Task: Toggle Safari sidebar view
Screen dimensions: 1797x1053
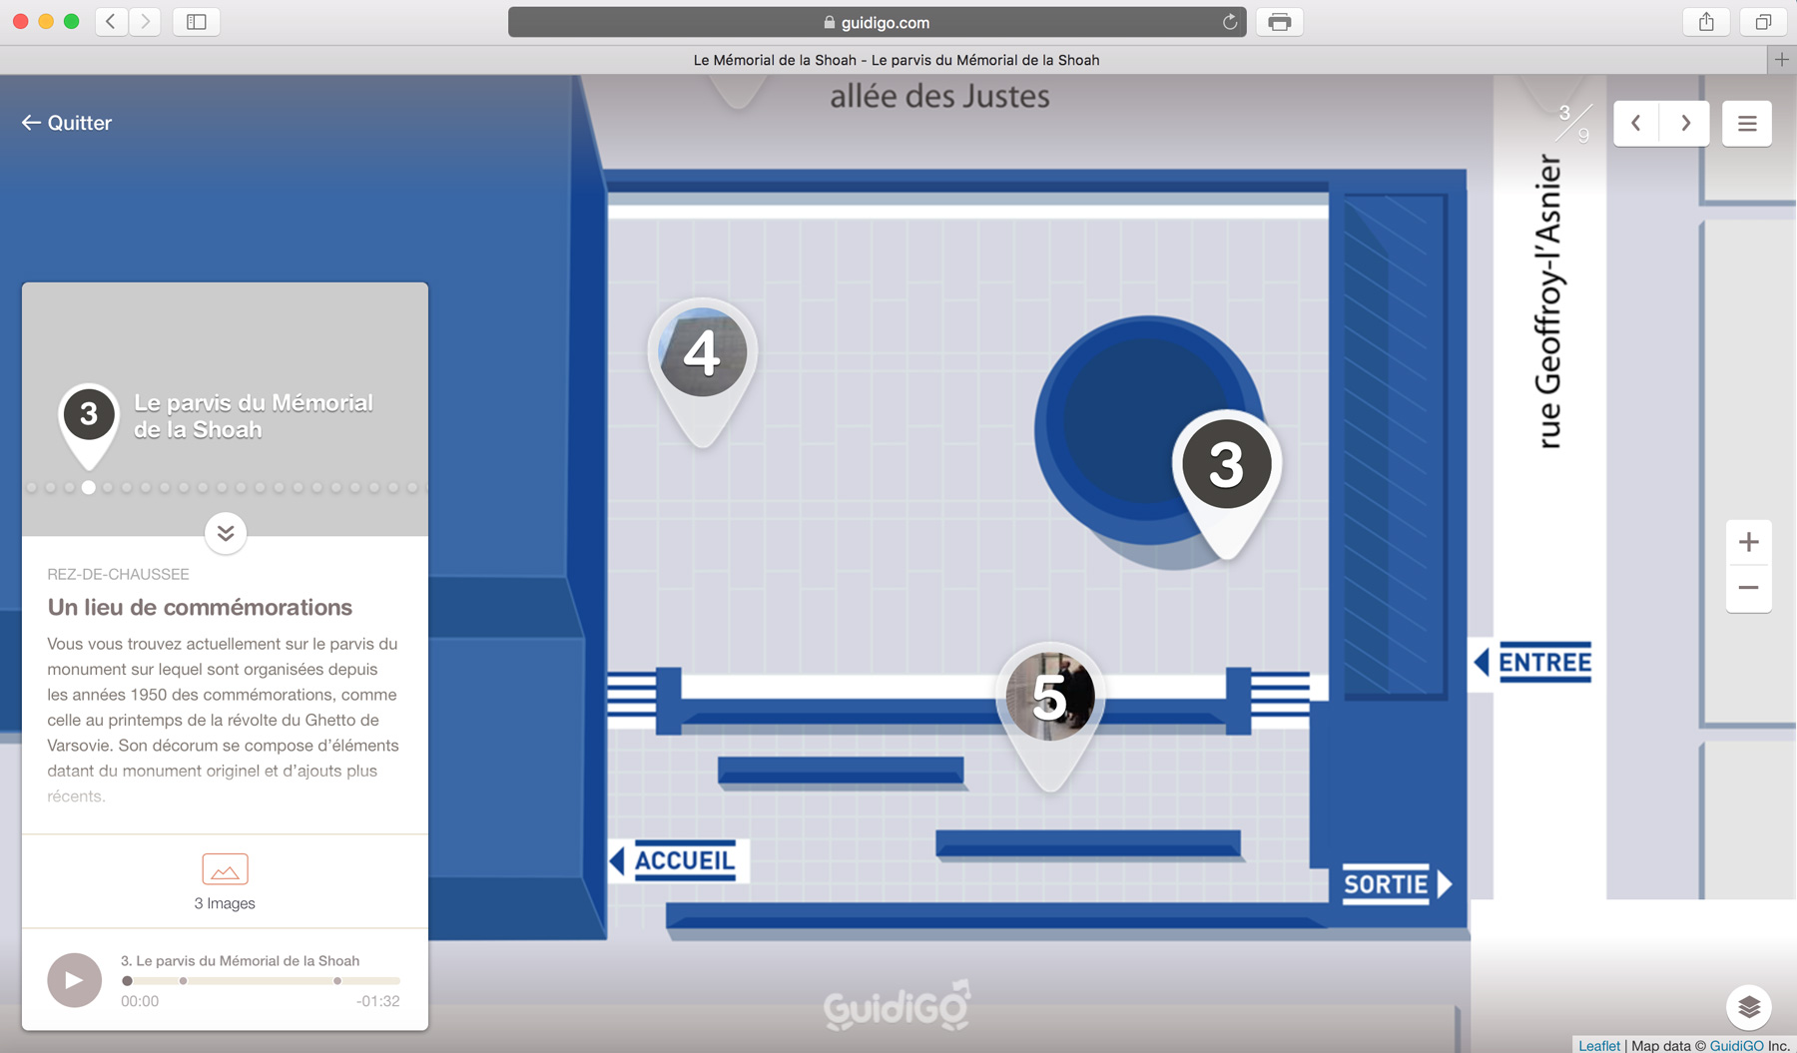Action: 197,22
